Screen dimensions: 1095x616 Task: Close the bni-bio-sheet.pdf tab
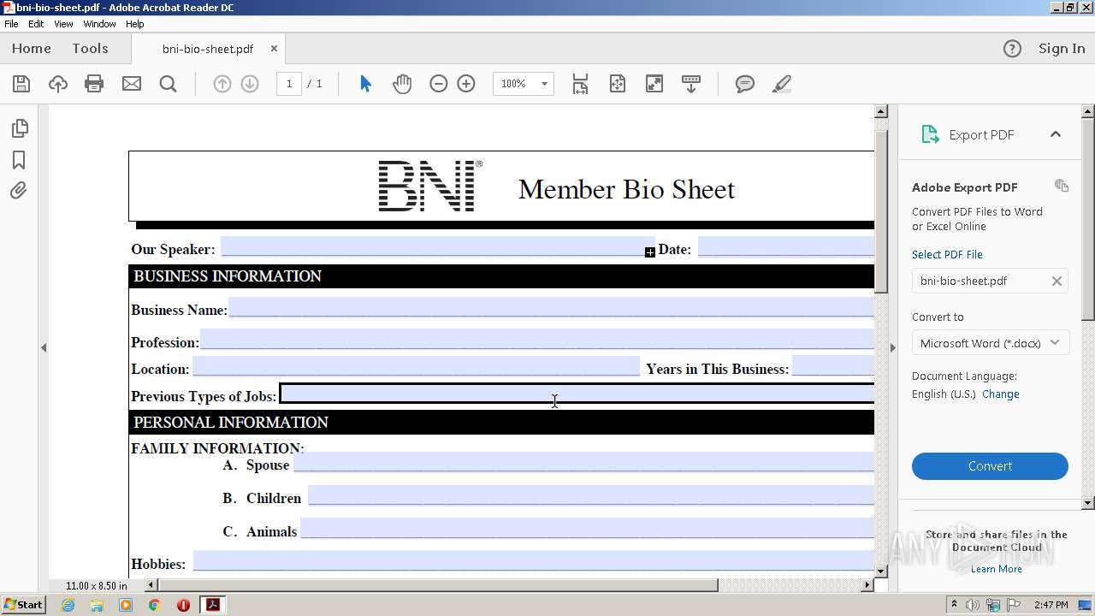click(x=274, y=49)
